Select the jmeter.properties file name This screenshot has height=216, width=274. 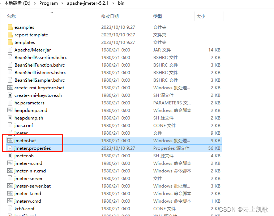coord(33,148)
